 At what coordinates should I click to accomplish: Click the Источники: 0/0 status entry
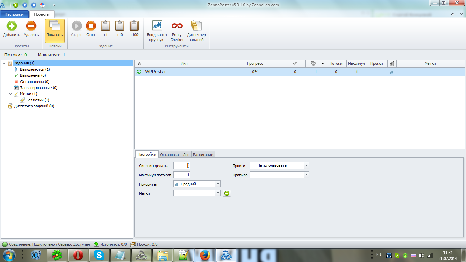point(110,244)
